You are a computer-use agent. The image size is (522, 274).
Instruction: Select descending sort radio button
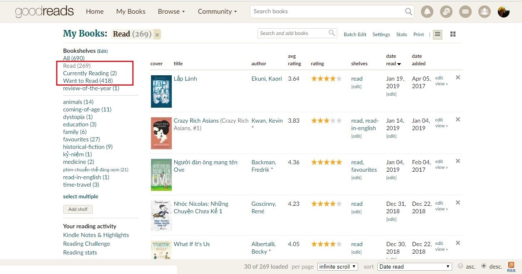484,266
